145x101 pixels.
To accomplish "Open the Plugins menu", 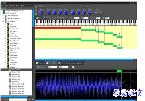I will (x=12, y=6).
